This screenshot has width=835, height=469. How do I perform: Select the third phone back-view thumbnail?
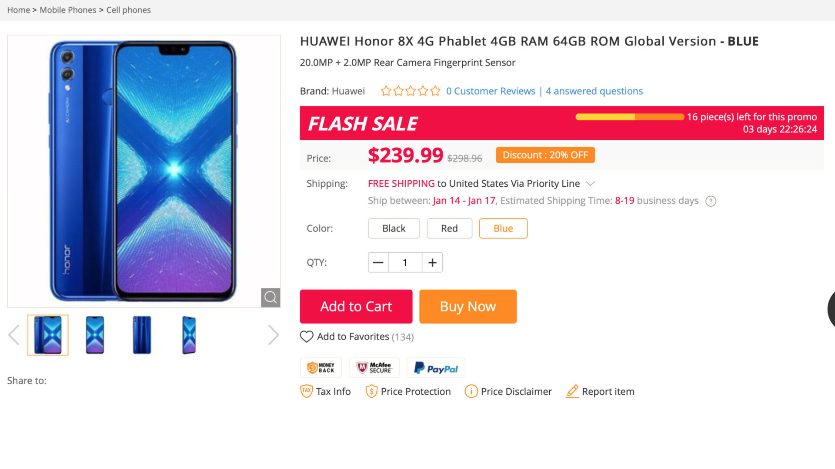tap(142, 335)
